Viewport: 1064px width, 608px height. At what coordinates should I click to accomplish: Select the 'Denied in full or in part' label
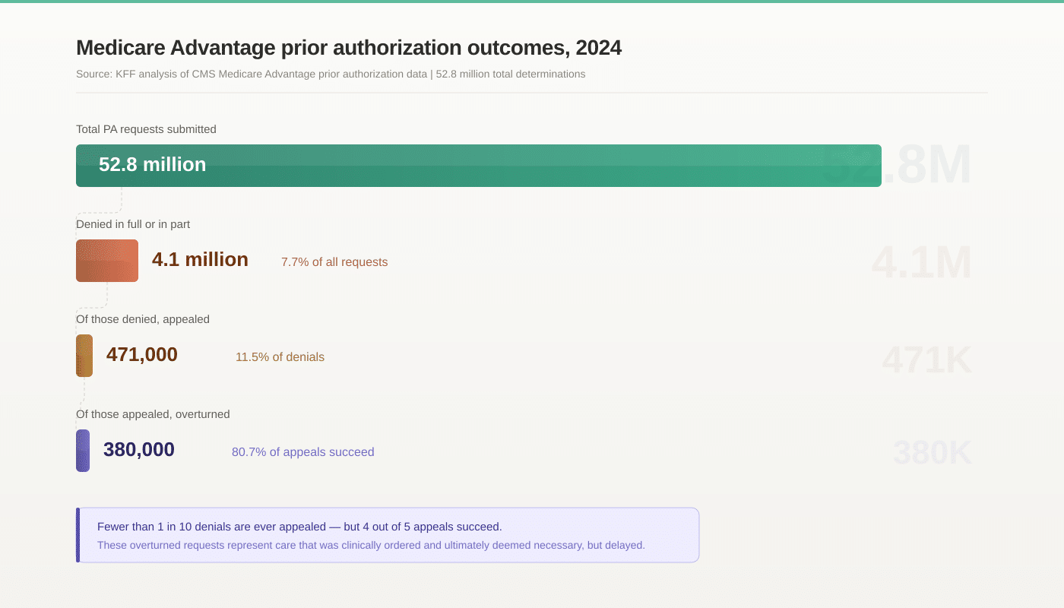tap(133, 224)
